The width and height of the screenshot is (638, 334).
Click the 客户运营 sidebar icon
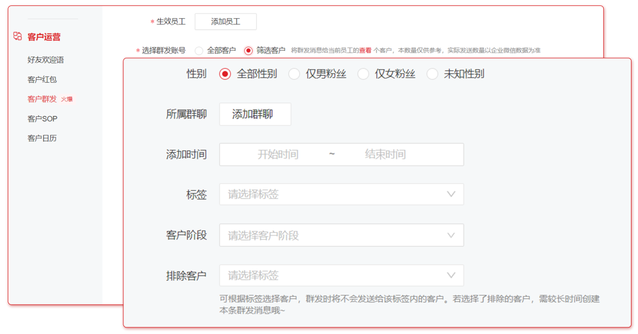tap(18, 37)
